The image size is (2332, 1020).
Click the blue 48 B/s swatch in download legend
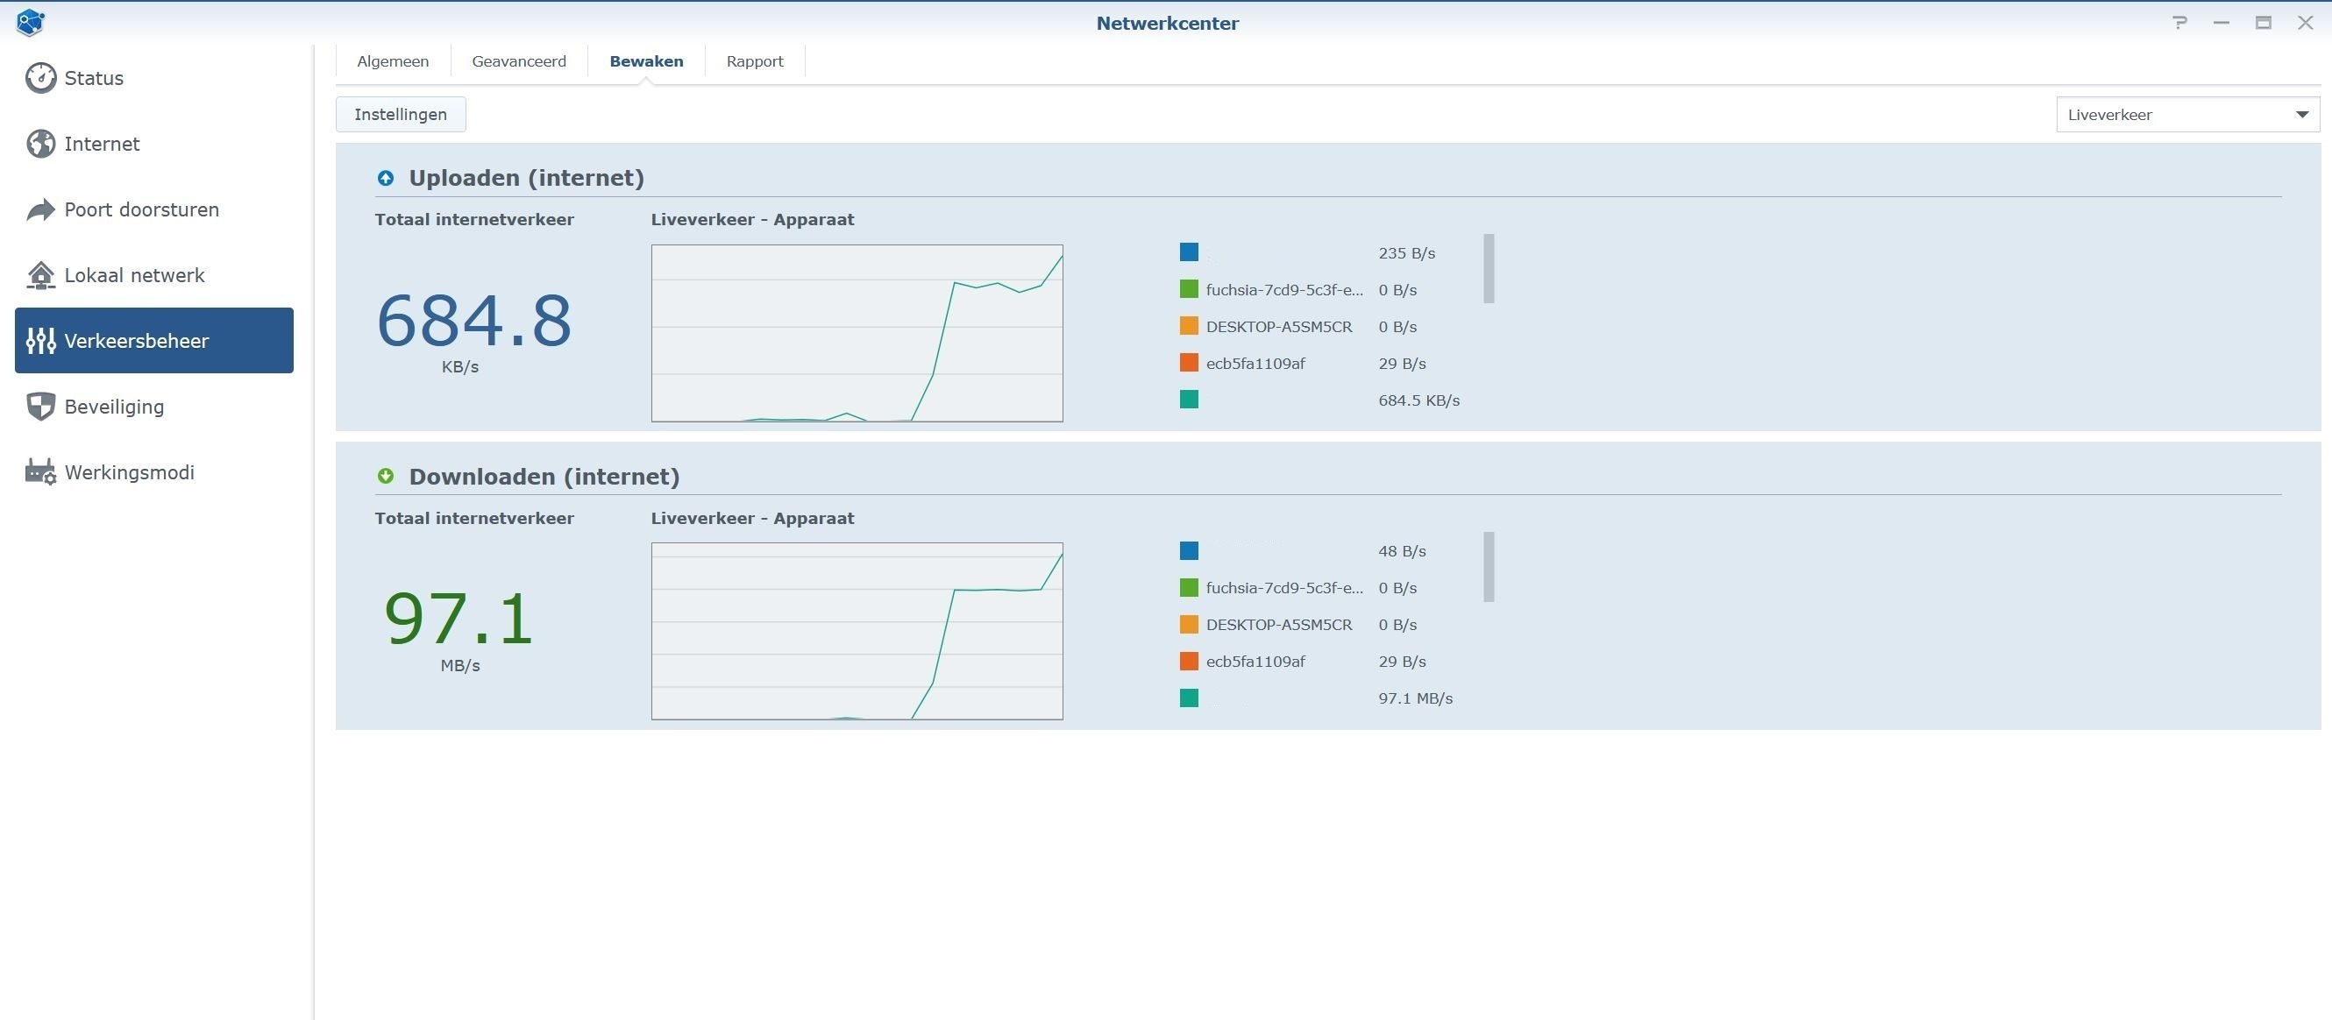click(1189, 550)
